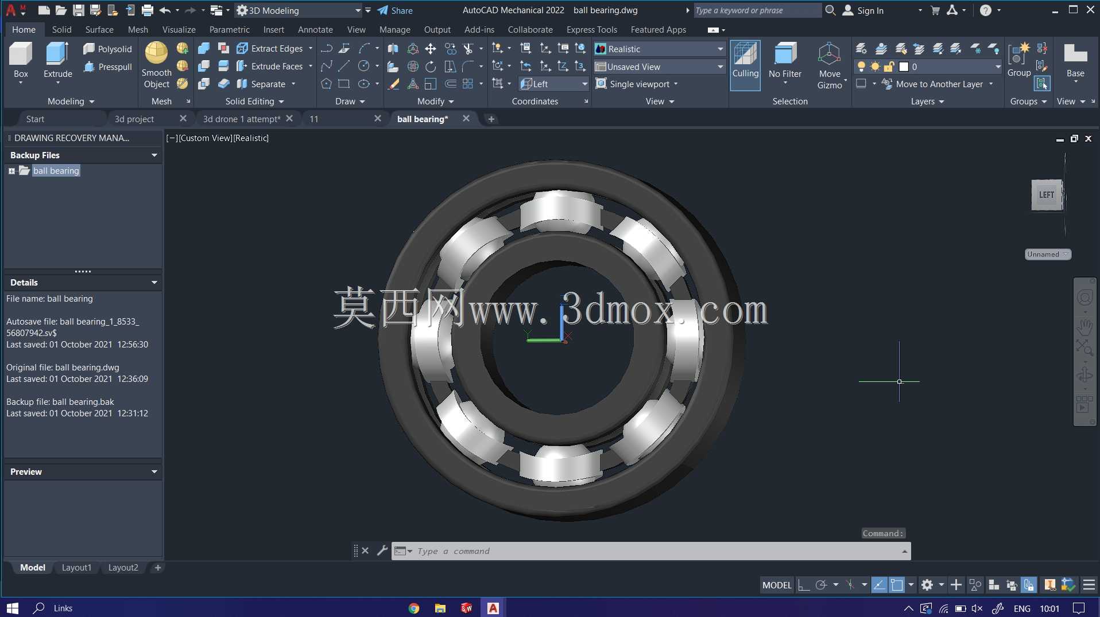Activate the Extrude tool
This screenshot has width=1100, height=617.
pos(57,60)
